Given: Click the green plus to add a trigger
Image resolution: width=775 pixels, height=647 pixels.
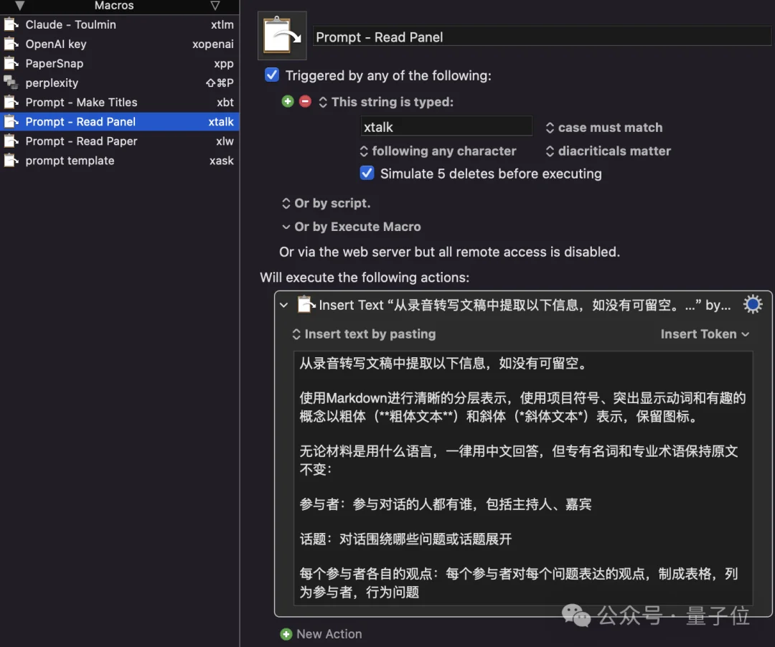Looking at the screenshot, I should tap(287, 101).
